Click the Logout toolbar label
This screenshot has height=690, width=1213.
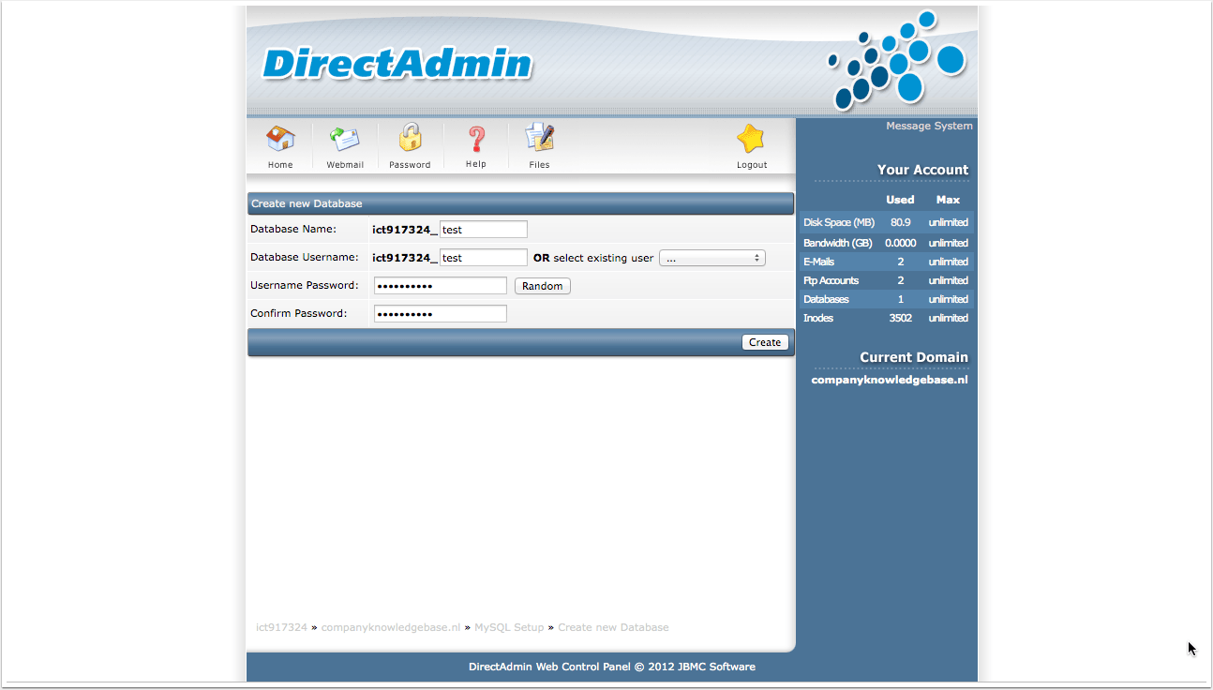752,165
